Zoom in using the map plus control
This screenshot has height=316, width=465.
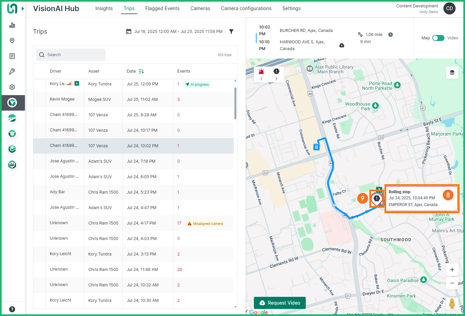(x=452, y=269)
